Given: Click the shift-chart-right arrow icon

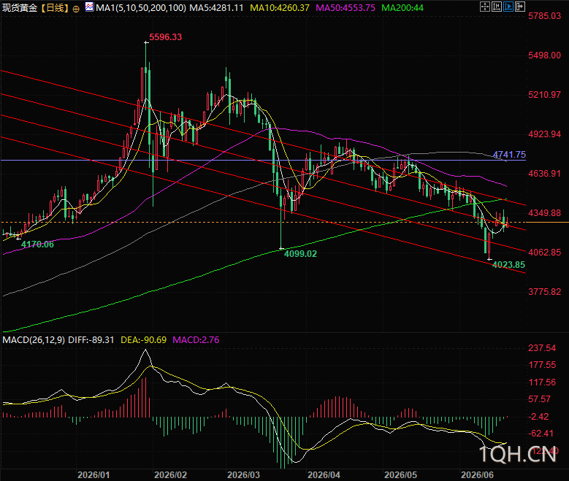Looking at the screenshot, I should (519, 7).
